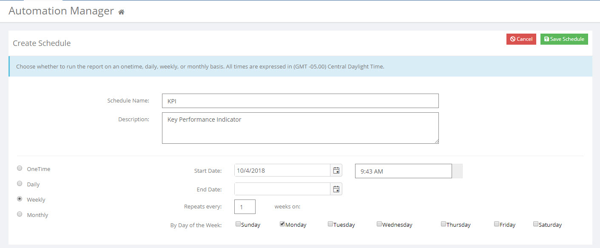Image resolution: width=600 pixels, height=248 pixels.
Task: Check the Friday checkbox
Action: [x=497, y=224]
